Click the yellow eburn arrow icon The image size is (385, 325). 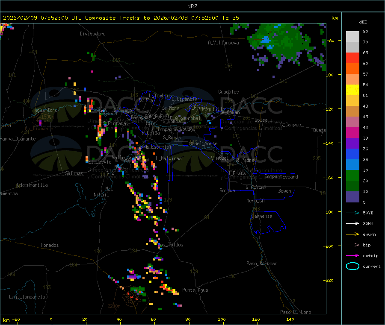tap(352, 234)
